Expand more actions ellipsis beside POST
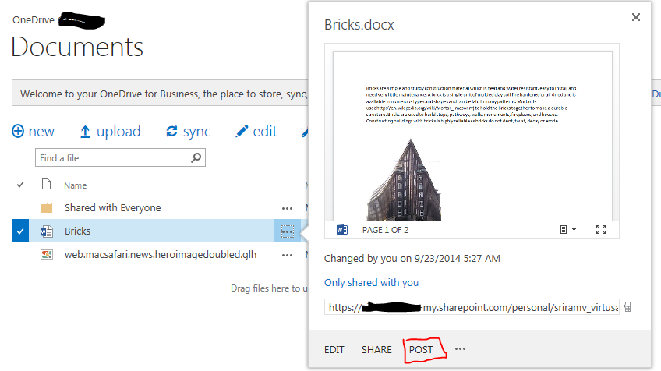 461,348
